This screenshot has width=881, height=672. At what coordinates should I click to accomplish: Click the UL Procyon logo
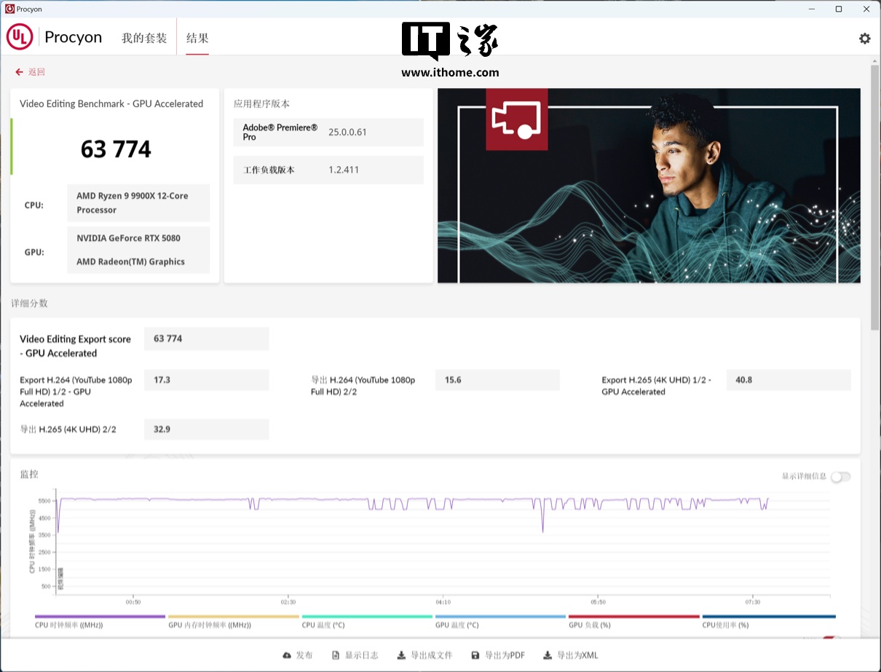tap(20, 37)
